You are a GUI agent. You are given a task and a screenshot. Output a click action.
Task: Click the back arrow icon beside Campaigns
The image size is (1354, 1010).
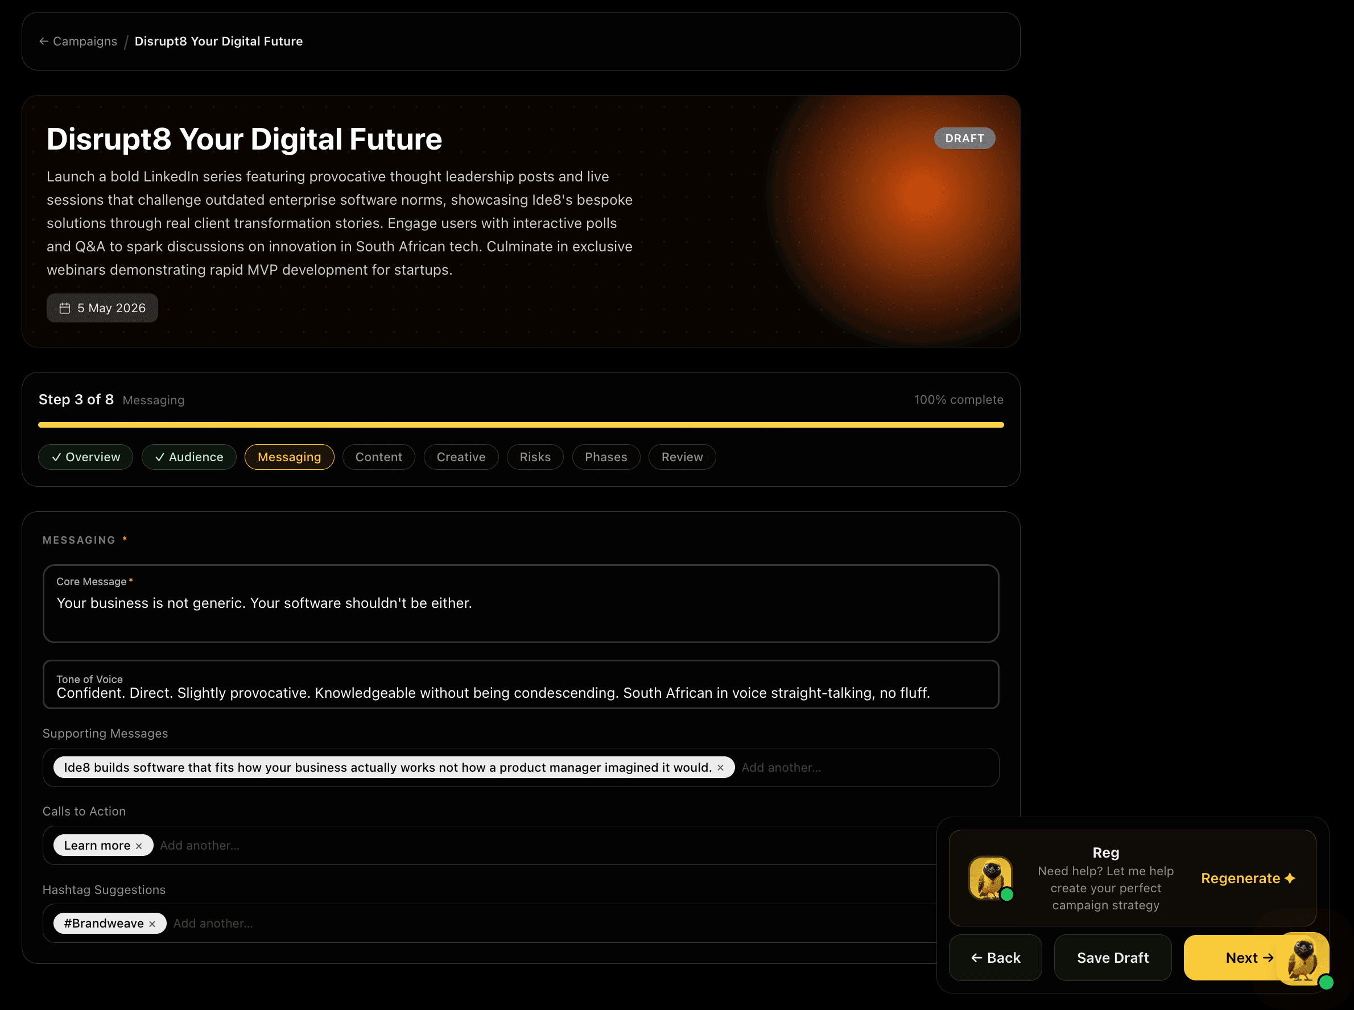tap(43, 41)
